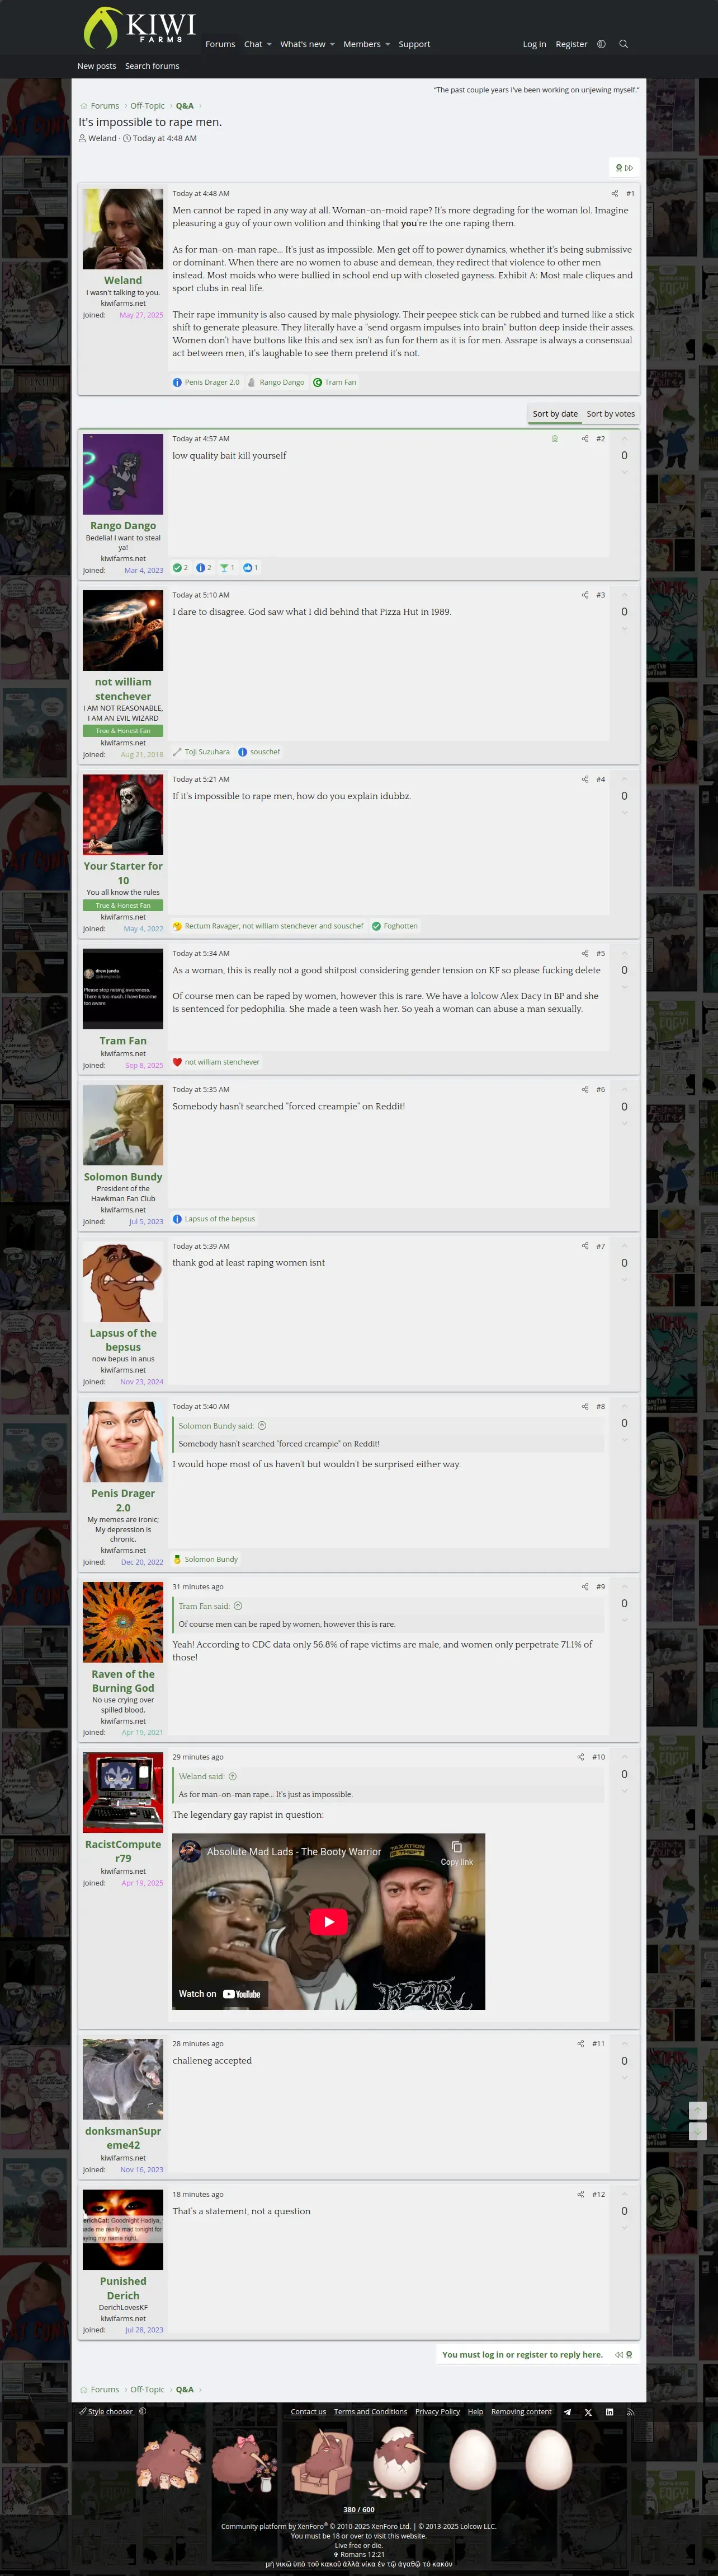Open Weland's avatar in post #1
Viewport: 718px width, 2576px height.
(x=123, y=229)
